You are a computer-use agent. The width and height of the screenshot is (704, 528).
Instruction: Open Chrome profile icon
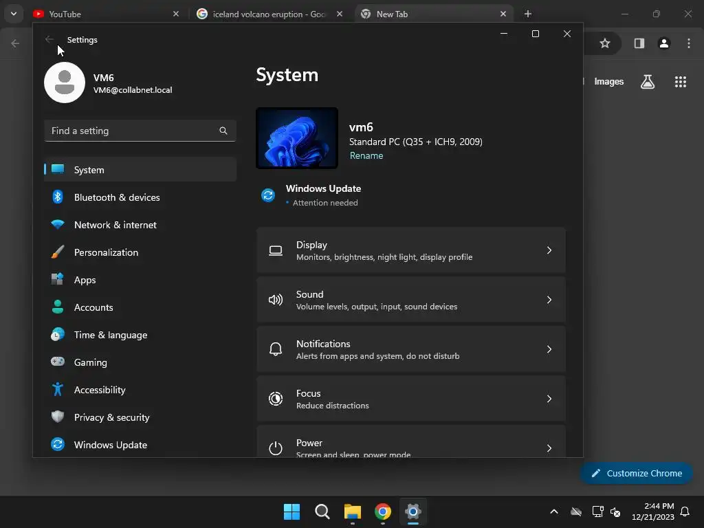pos(664,43)
